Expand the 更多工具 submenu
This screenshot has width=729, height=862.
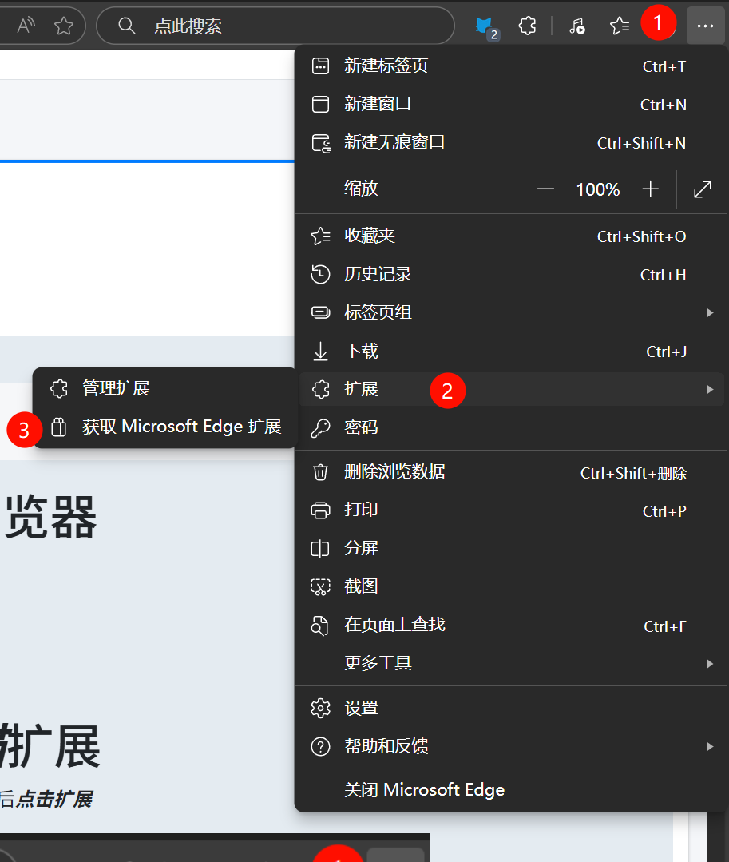click(x=709, y=663)
